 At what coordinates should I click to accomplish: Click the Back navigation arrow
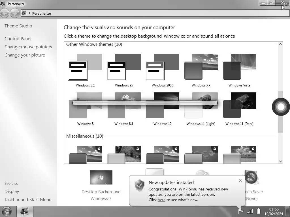pos(5,13)
